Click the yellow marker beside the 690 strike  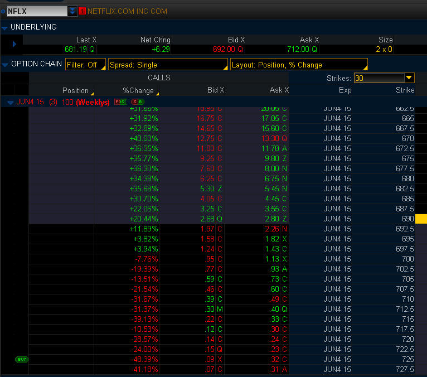421,219
